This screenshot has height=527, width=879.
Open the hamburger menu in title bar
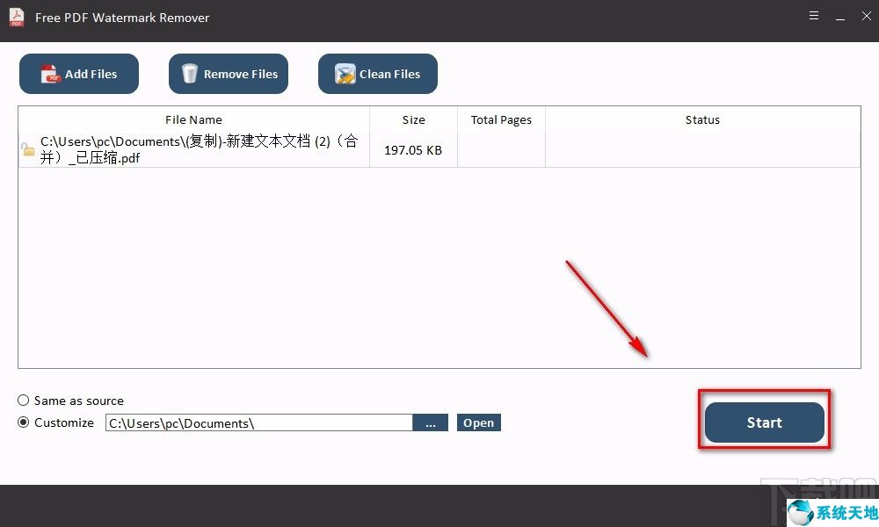coord(814,16)
